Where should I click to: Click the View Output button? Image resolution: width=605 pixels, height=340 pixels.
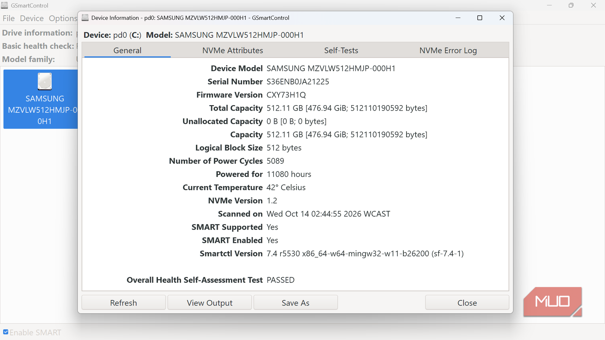tap(209, 303)
